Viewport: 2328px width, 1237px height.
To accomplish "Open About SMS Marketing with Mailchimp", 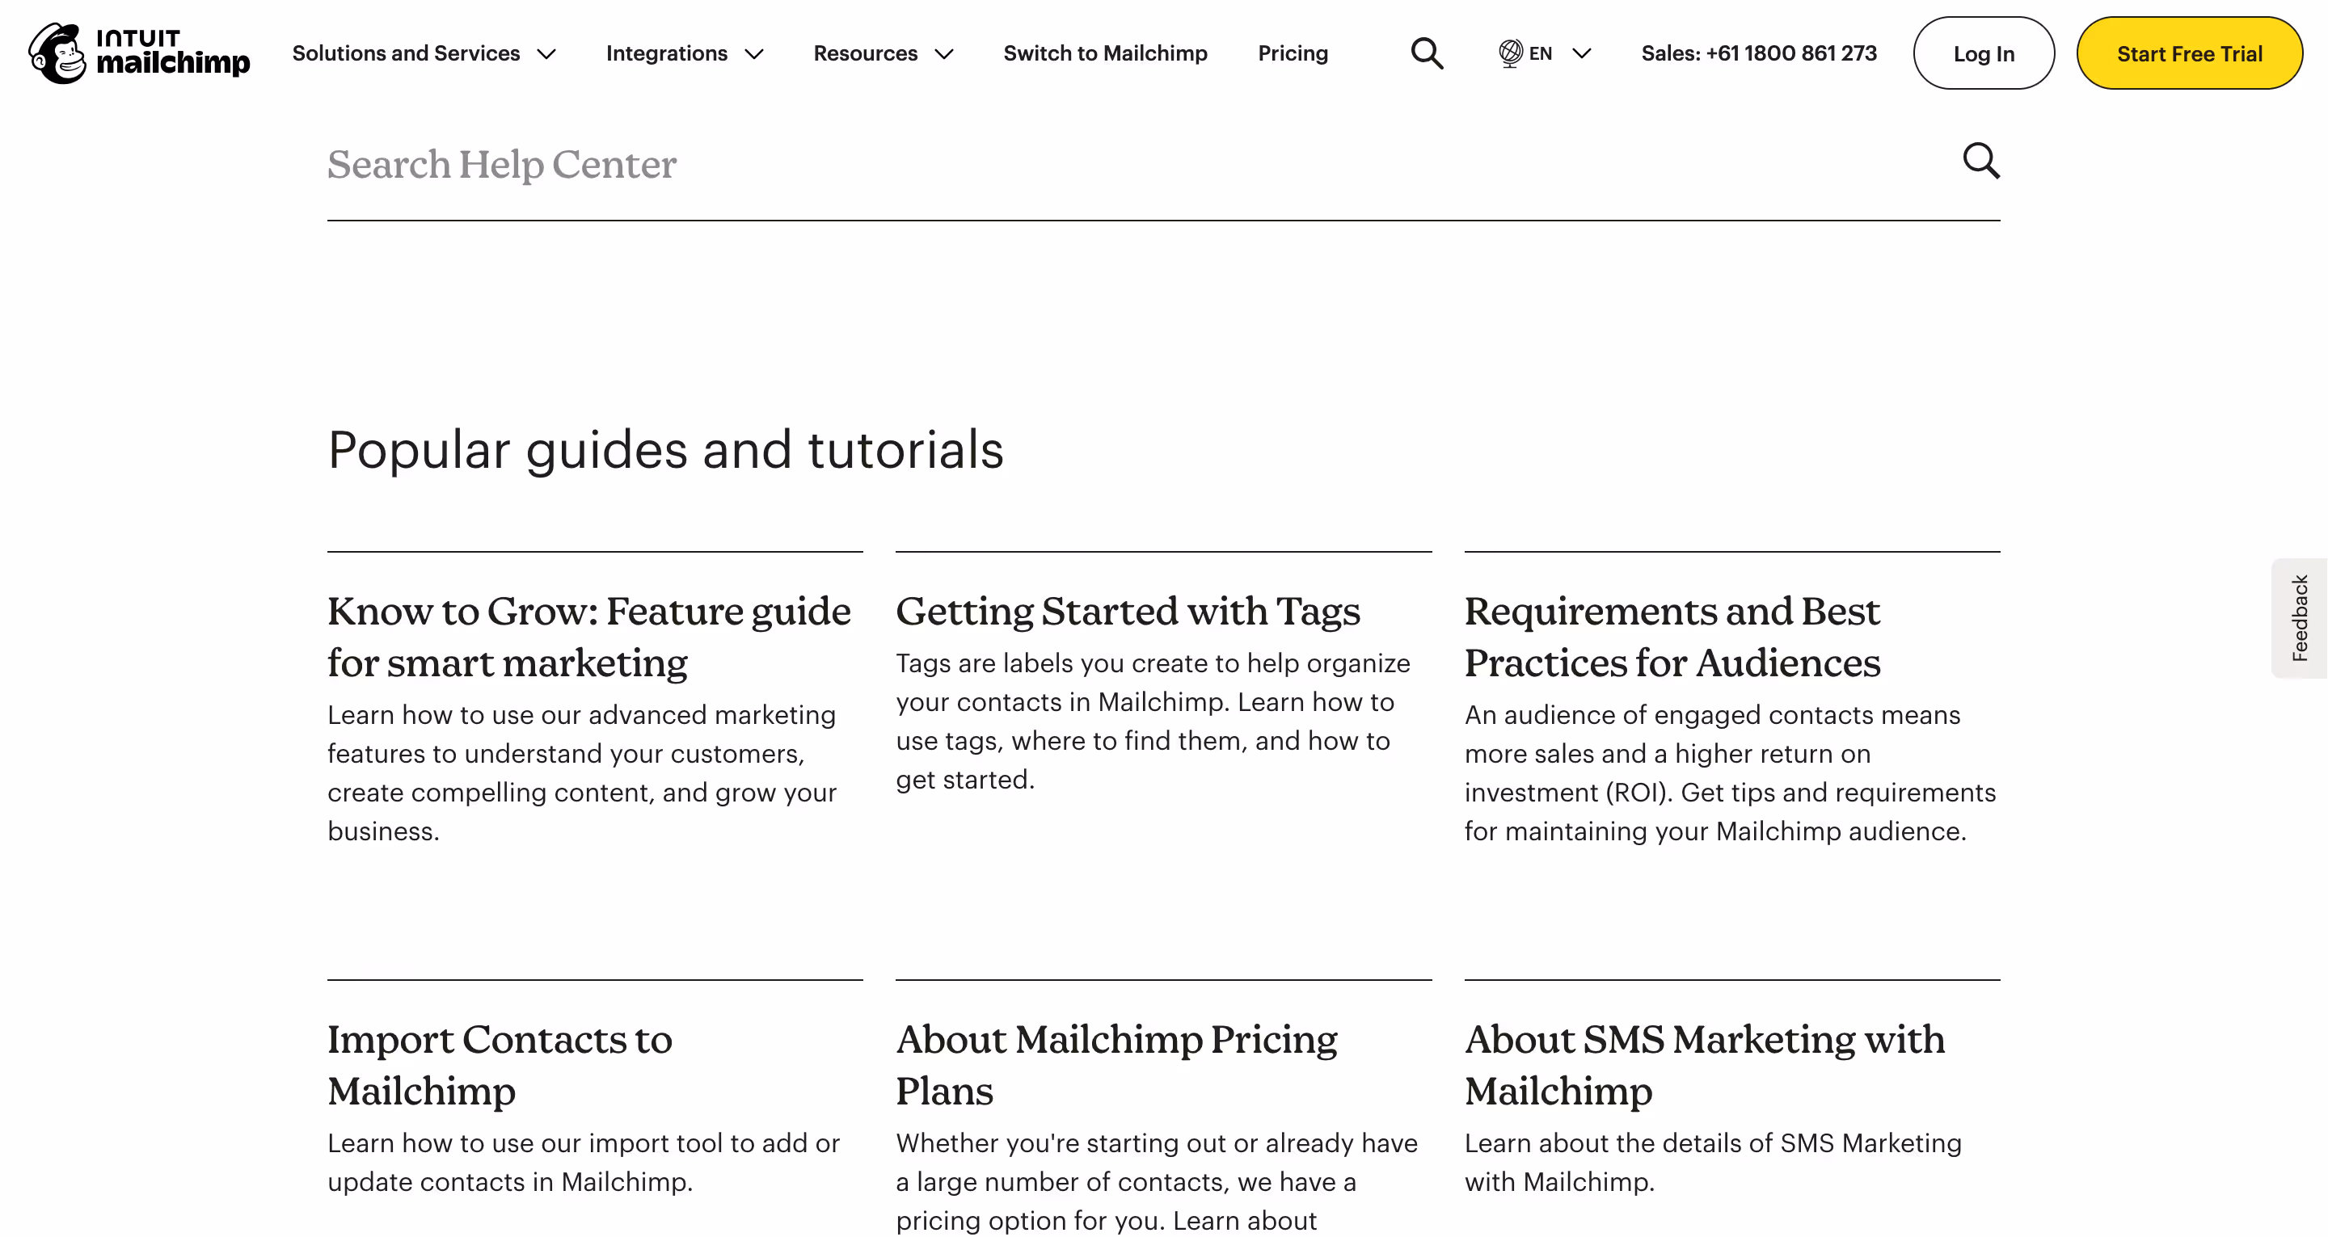I will point(1702,1064).
